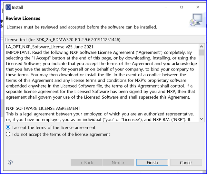Click the scrollbar track below the thumb
Screen dimensions: 207x174
point(202,86)
